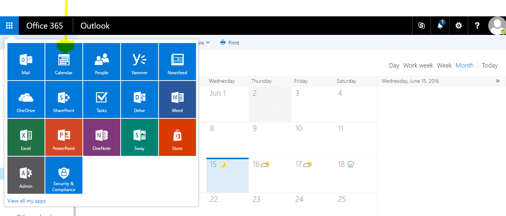
Task: Expand the partially hidden toolbar dropdown arrow
Action: point(208,42)
